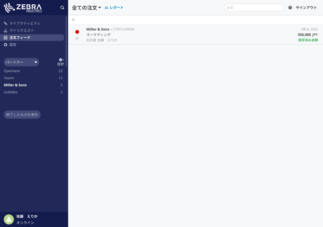Collapse the Miller & Sons partner entry
Viewport: 323px width, 227px height.
click(x=15, y=85)
